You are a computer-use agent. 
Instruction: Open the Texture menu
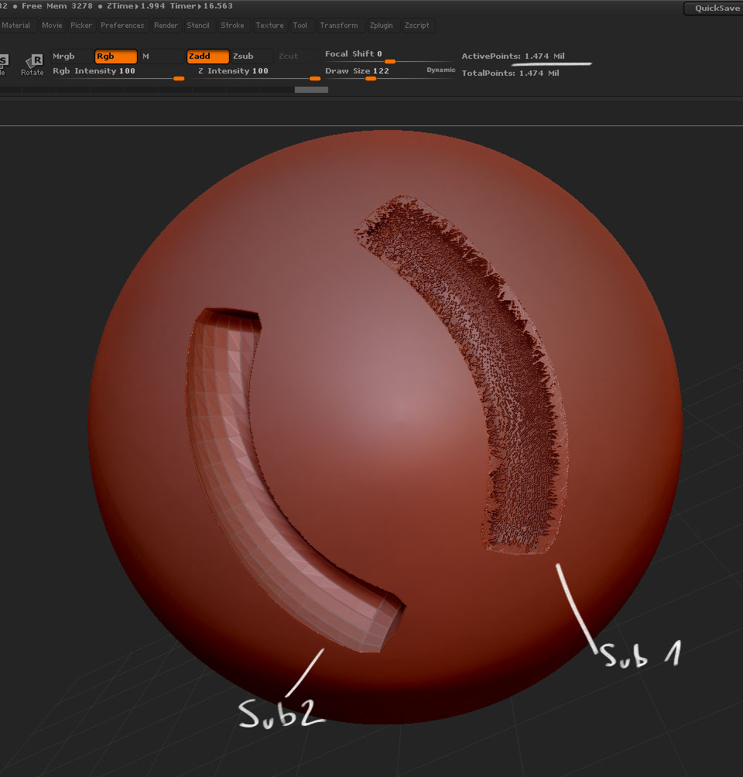pyautogui.click(x=269, y=26)
